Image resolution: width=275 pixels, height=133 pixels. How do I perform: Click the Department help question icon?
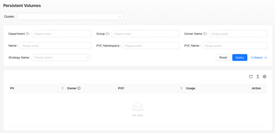coord(27,34)
